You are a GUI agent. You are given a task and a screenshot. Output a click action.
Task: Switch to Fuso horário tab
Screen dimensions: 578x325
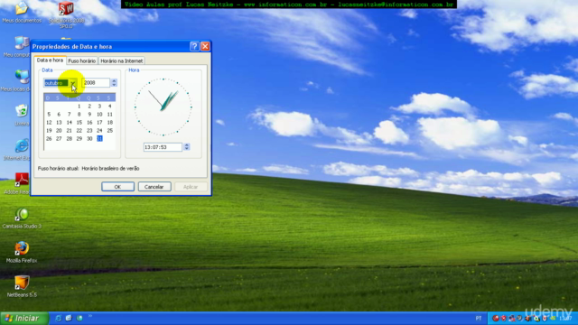click(x=82, y=60)
